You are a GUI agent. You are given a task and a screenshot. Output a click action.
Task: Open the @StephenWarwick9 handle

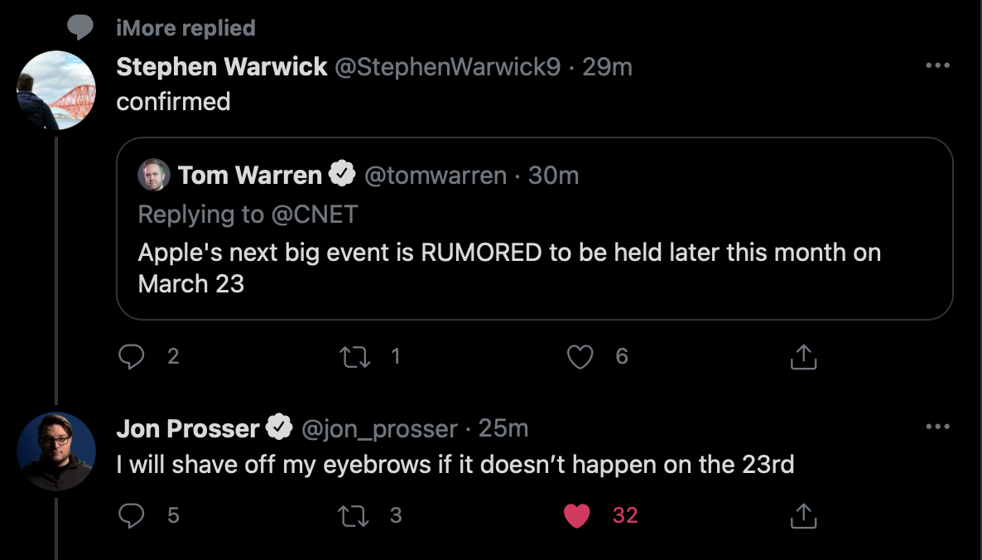[x=448, y=67]
